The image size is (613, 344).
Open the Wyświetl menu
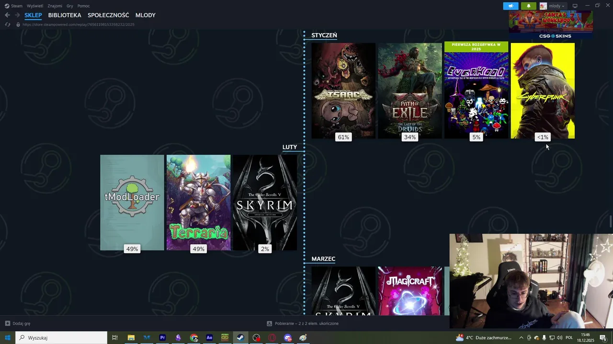[34, 6]
